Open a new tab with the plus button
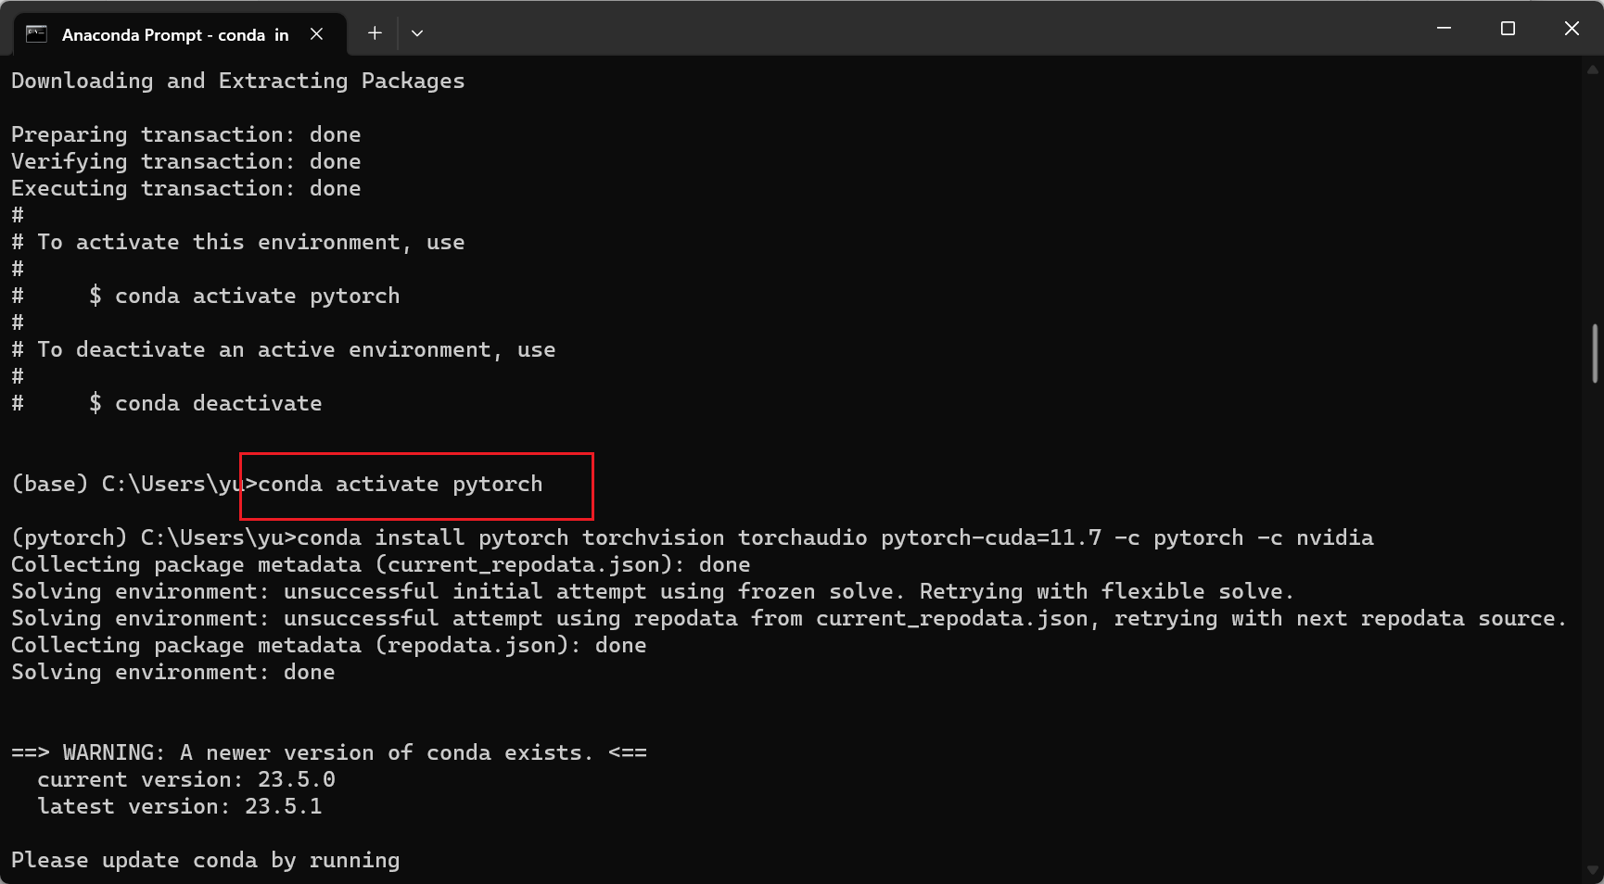This screenshot has width=1604, height=884. pos(375,32)
